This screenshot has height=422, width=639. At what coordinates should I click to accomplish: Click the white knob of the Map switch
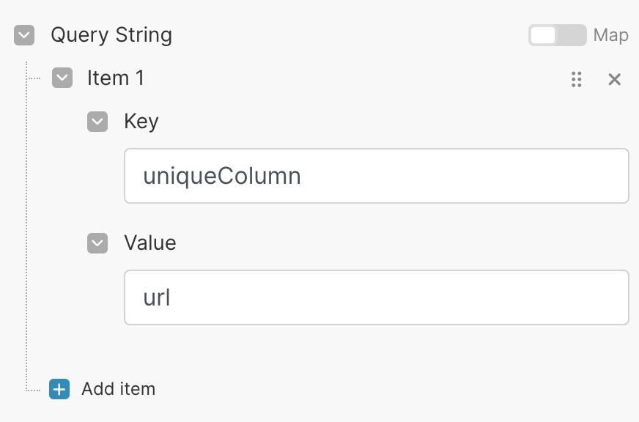click(x=543, y=35)
